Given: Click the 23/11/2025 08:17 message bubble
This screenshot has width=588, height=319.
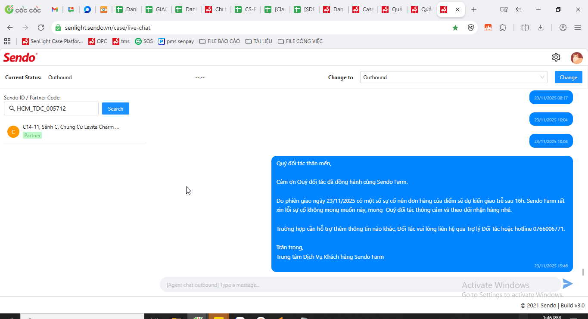Looking at the screenshot, I should (551, 98).
